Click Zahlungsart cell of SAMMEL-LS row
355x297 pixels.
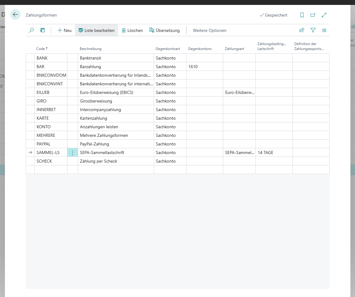tap(239, 152)
